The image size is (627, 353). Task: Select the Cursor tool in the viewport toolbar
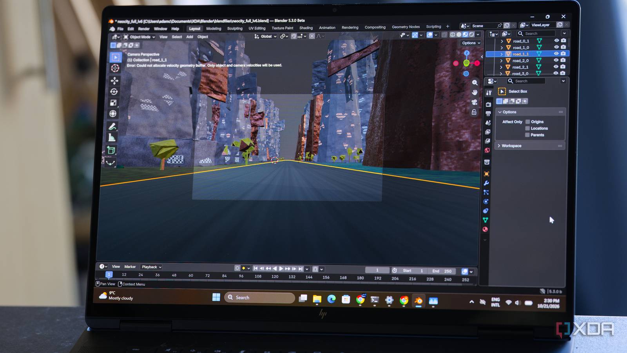pyautogui.click(x=115, y=68)
